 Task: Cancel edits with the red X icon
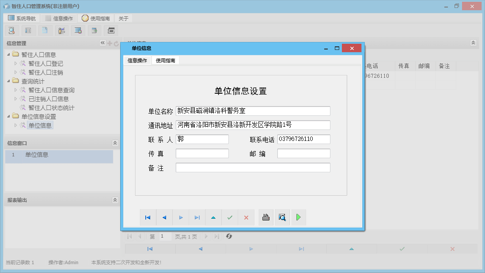[246, 217]
